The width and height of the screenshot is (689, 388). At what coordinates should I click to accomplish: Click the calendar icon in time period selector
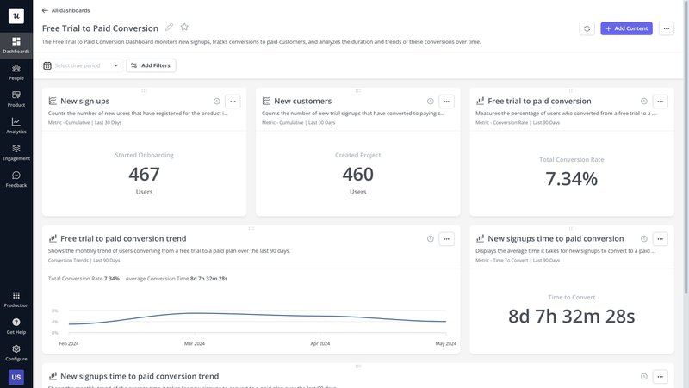pyautogui.click(x=47, y=65)
